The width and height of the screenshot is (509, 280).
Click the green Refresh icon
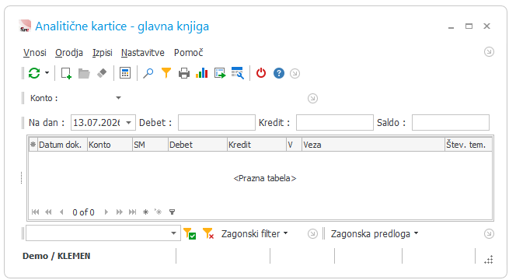(34, 73)
